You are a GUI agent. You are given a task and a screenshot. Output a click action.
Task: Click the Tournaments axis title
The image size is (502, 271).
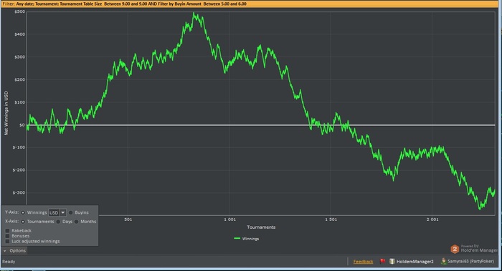(261, 227)
